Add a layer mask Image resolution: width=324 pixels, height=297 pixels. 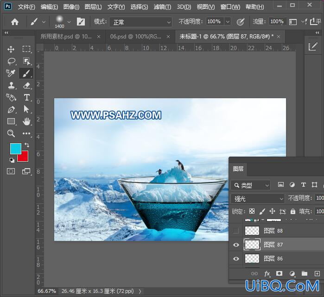tap(279, 274)
